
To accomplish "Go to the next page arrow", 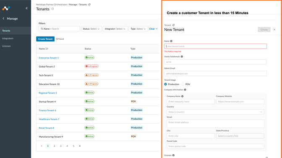I will point(80,146).
